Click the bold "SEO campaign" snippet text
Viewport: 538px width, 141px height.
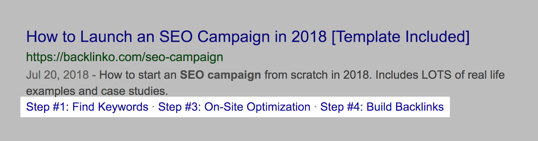[220, 75]
